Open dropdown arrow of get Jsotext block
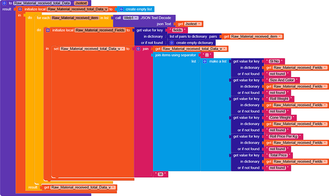Image resolution: width=329 pixels, height=196 pixels. 199,24
